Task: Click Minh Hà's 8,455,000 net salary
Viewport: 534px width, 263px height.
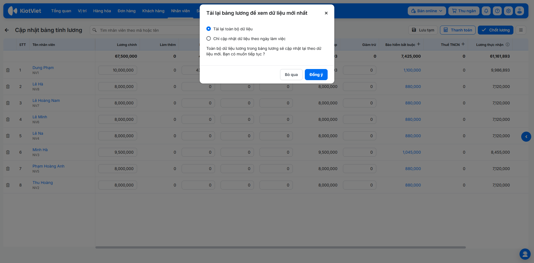Action: pyautogui.click(x=500, y=152)
